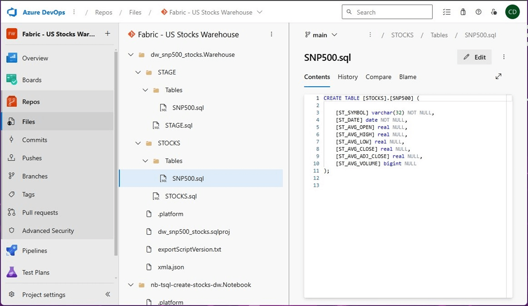The height and width of the screenshot is (306, 528).
Task: Click the Search input field
Action: pyautogui.click(x=387, y=12)
